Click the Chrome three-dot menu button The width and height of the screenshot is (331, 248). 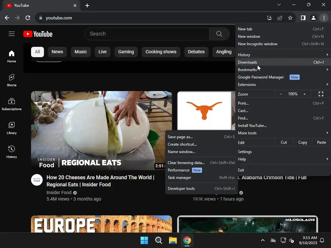324,18
